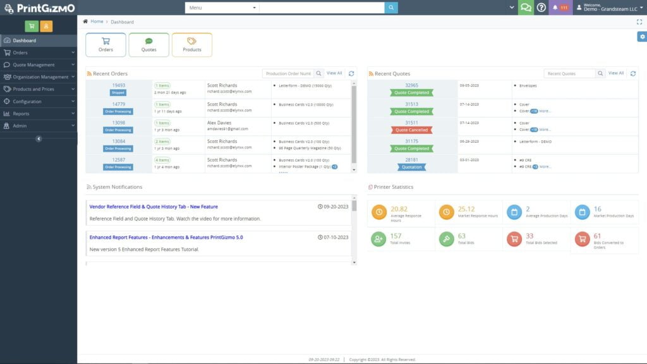Click the Recent Quotes search magnifier
This screenshot has height=364, width=647.
click(x=600, y=73)
